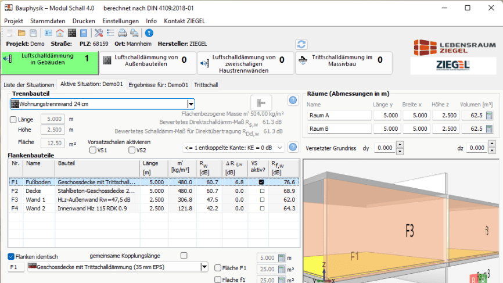Select row F4 Innenwand Hlz 115 RDK 0.9
Screen dimensions: 503x283
click(154, 208)
